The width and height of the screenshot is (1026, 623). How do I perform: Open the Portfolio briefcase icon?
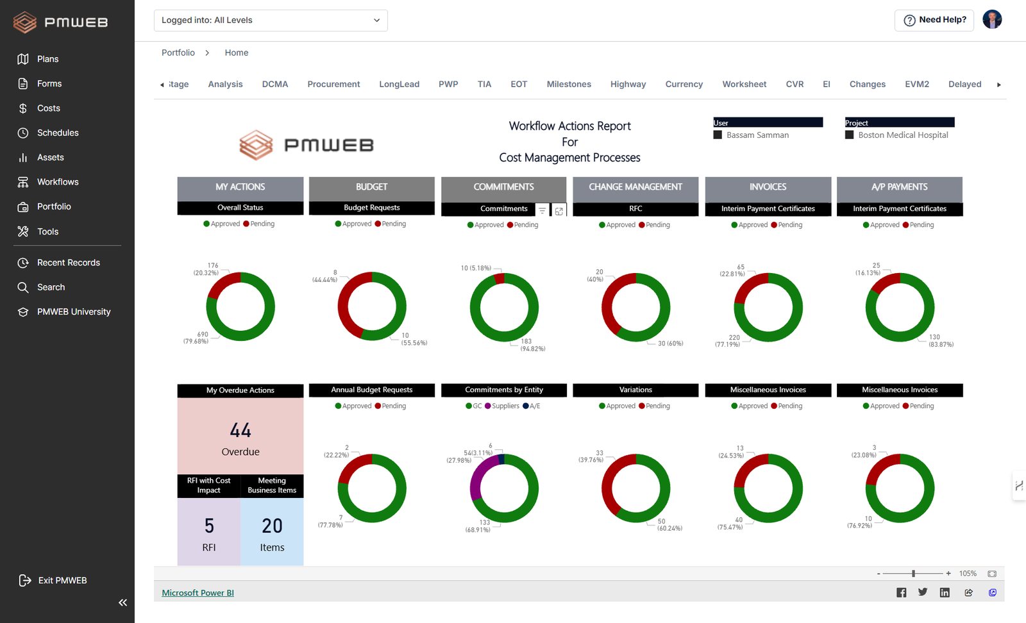(x=23, y=206)
